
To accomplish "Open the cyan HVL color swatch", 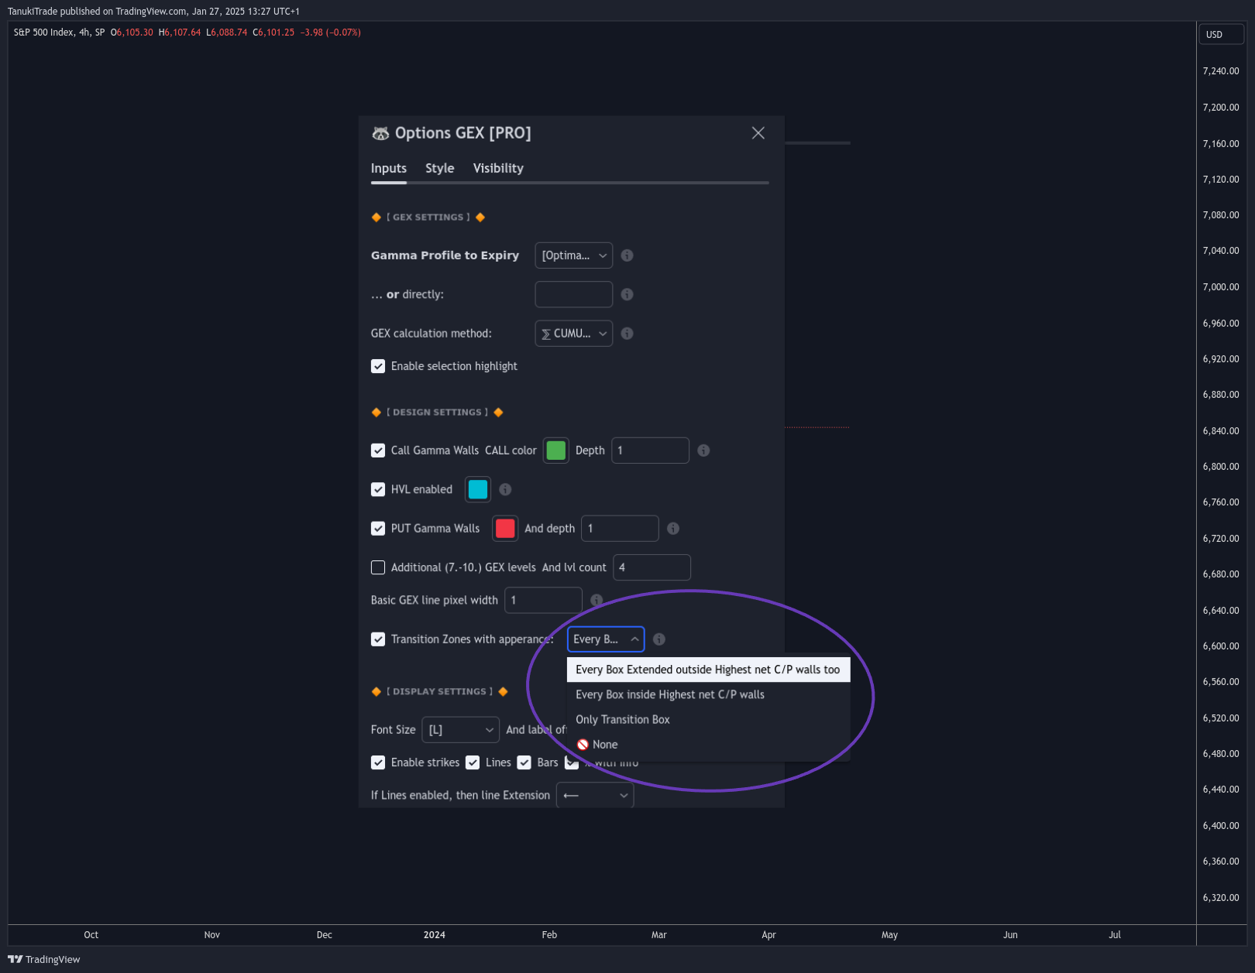I will click(478, 489).
